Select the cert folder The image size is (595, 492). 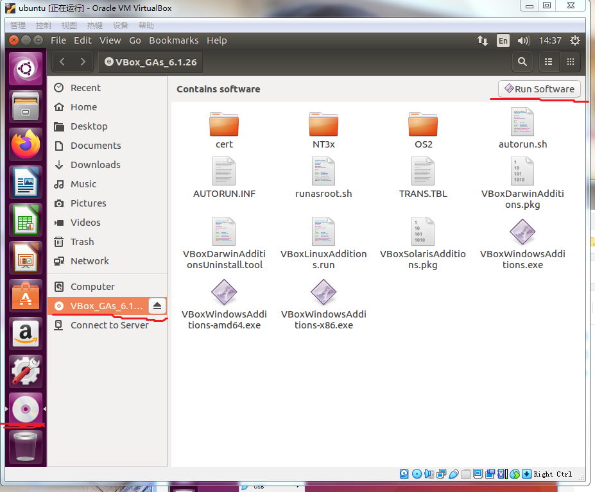(x=224, y=131)
